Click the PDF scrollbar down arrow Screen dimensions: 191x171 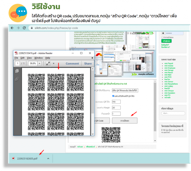pos(93,134)
